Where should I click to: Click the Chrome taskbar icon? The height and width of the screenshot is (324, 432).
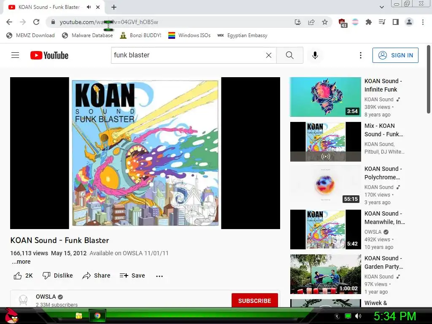click(97, 316)
